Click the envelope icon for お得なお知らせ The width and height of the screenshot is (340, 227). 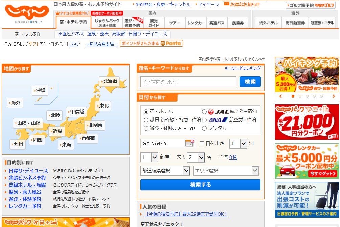(226, 4)
